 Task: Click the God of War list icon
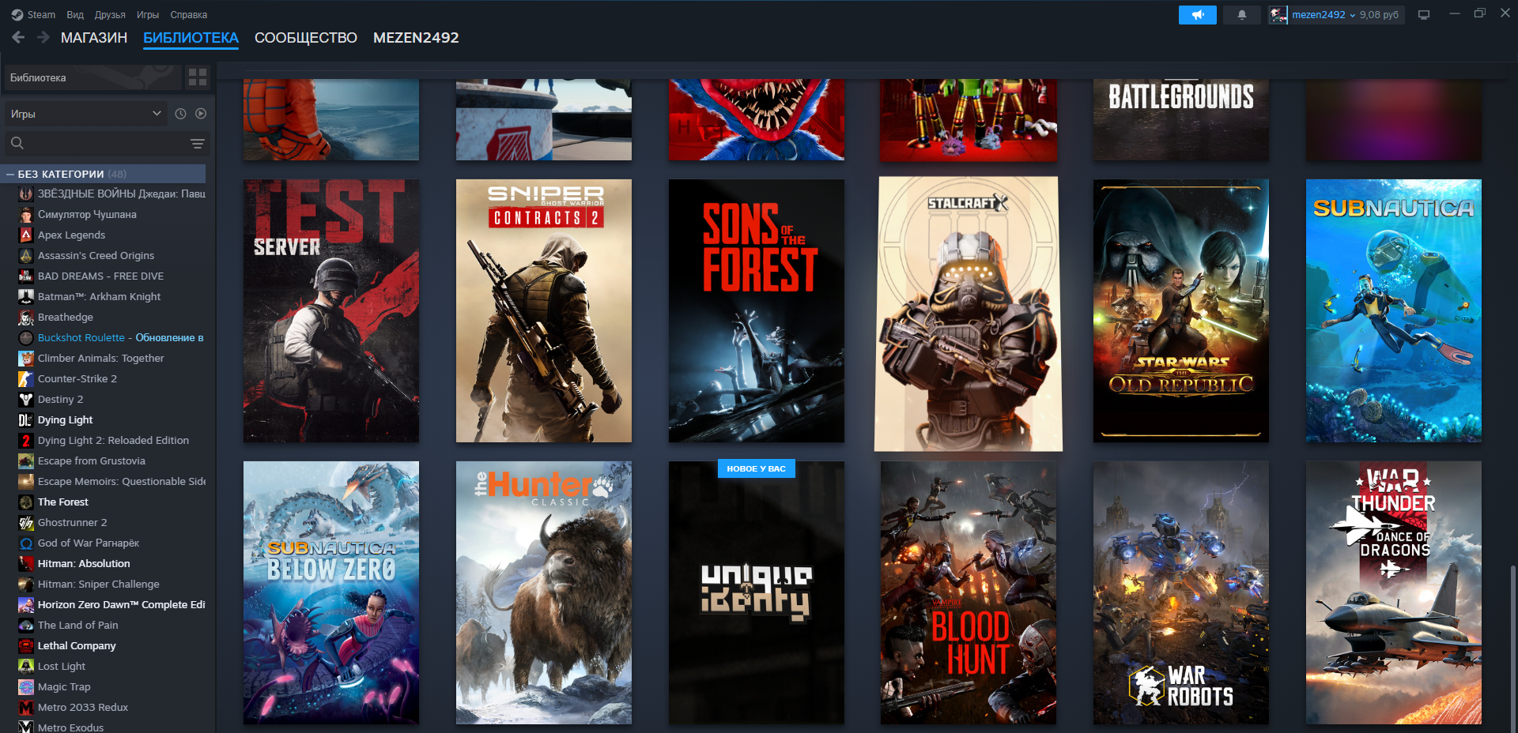click(x=26, y=543)
